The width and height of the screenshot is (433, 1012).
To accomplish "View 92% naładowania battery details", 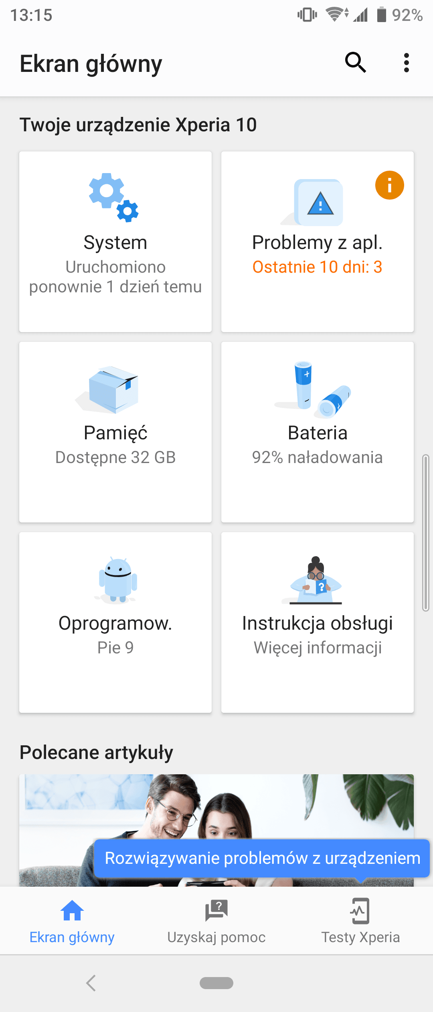I will coord(317,457).
